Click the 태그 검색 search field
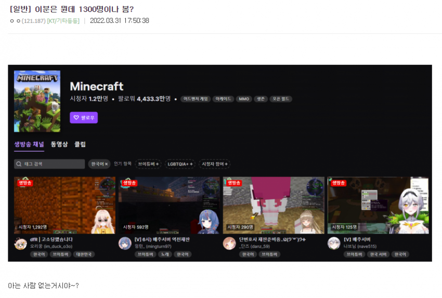 click(x=49, y=164)
